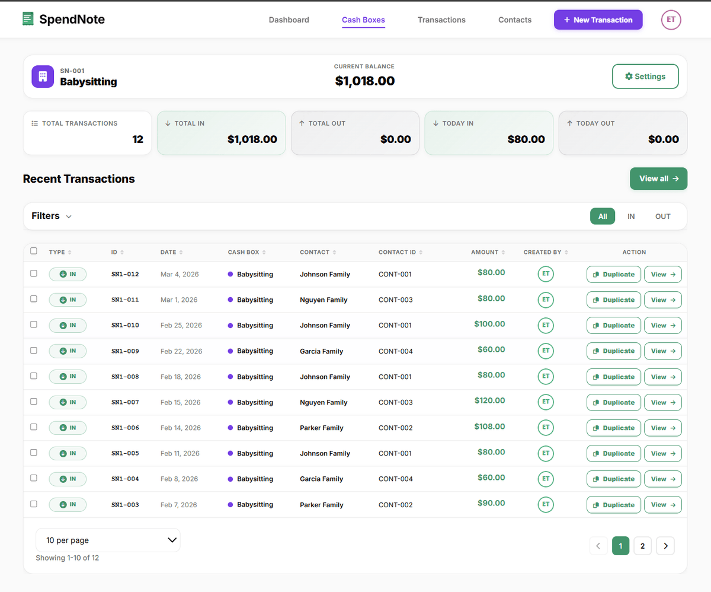The width and height of the screenshot is (711, 592).
Task: Open the '10 per page' dropdown
Action: coord(108,540)
